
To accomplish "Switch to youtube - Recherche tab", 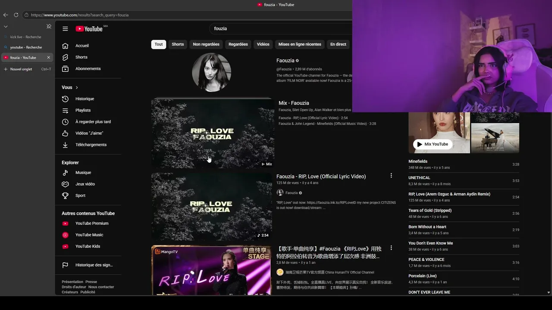I will coord(26,47).
